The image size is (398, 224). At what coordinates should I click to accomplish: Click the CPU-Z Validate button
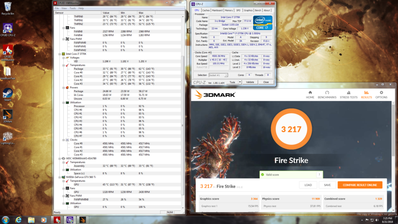tap(250, 82)
